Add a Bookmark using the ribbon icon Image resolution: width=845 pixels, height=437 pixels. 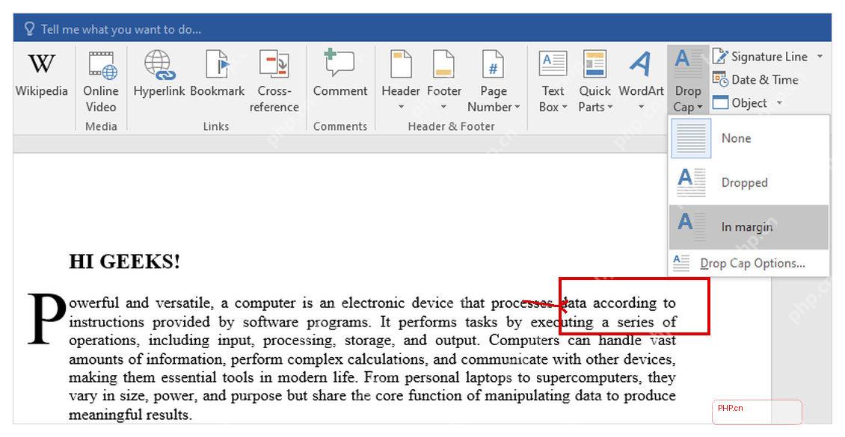click(x=217, y=74)
